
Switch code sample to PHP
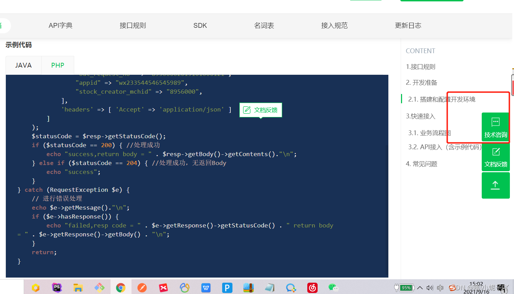(58, 65)
